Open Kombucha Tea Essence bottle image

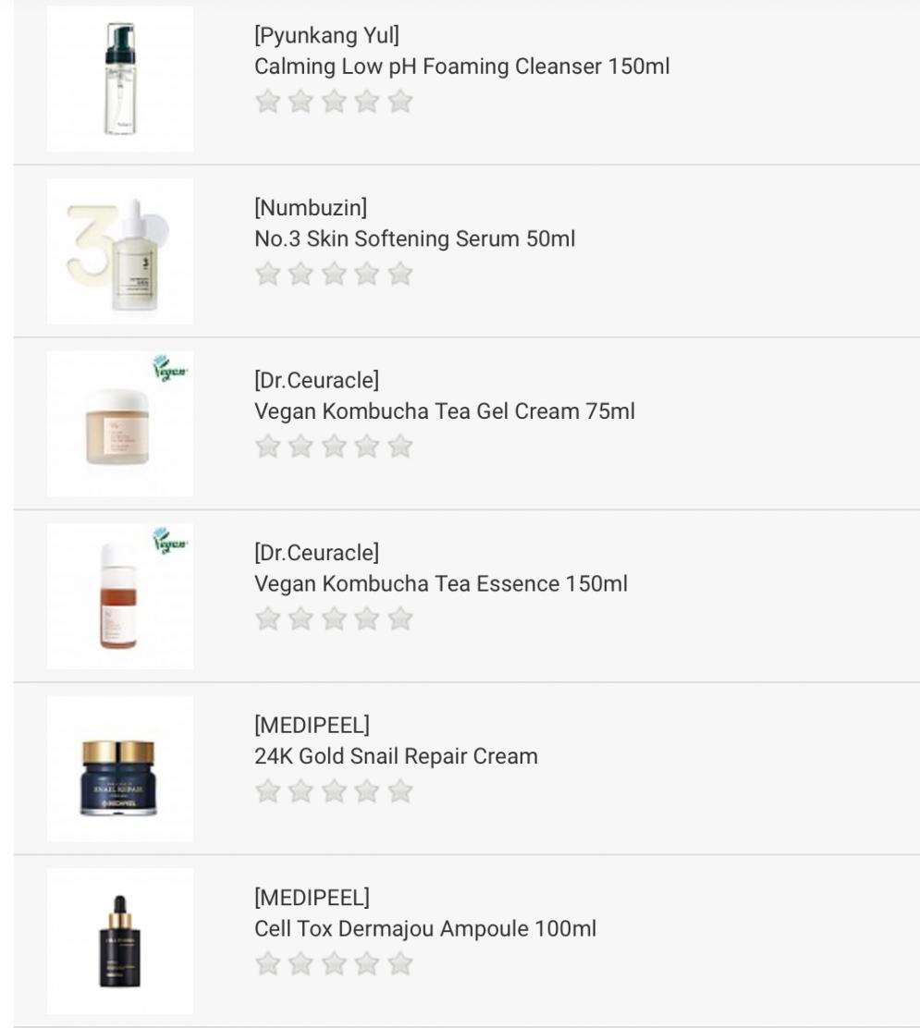point(120,596)
